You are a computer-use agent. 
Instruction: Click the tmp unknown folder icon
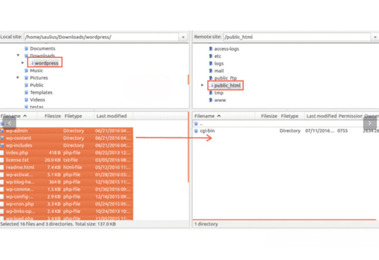coord(210,93)
